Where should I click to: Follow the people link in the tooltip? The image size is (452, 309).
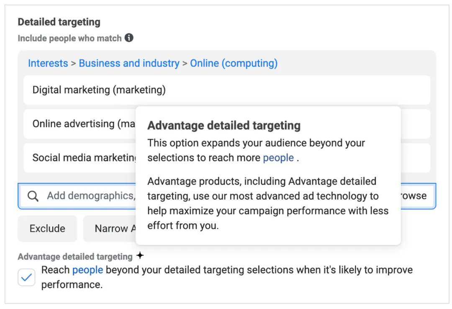(x=278, y=158)
